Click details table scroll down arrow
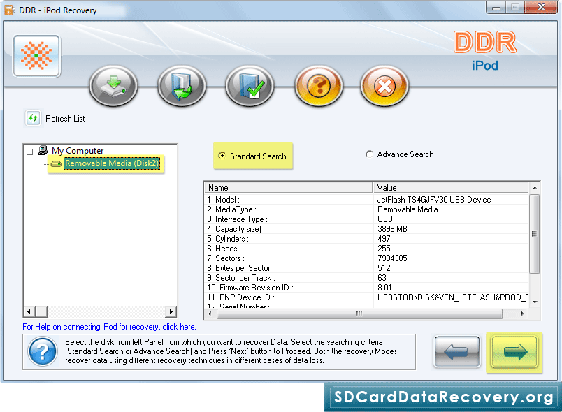Screen dimensions: 562x412 coord(535,302)
